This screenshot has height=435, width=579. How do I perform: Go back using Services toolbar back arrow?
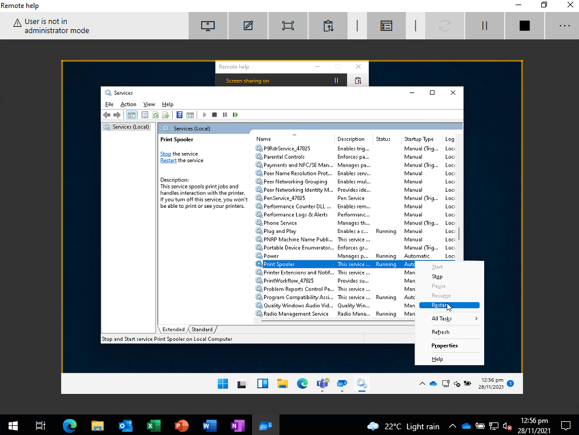[x=107, y=115]
